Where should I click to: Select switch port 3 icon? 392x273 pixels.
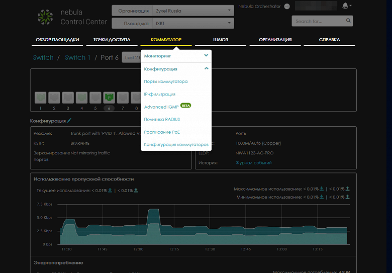coord(68,97)
